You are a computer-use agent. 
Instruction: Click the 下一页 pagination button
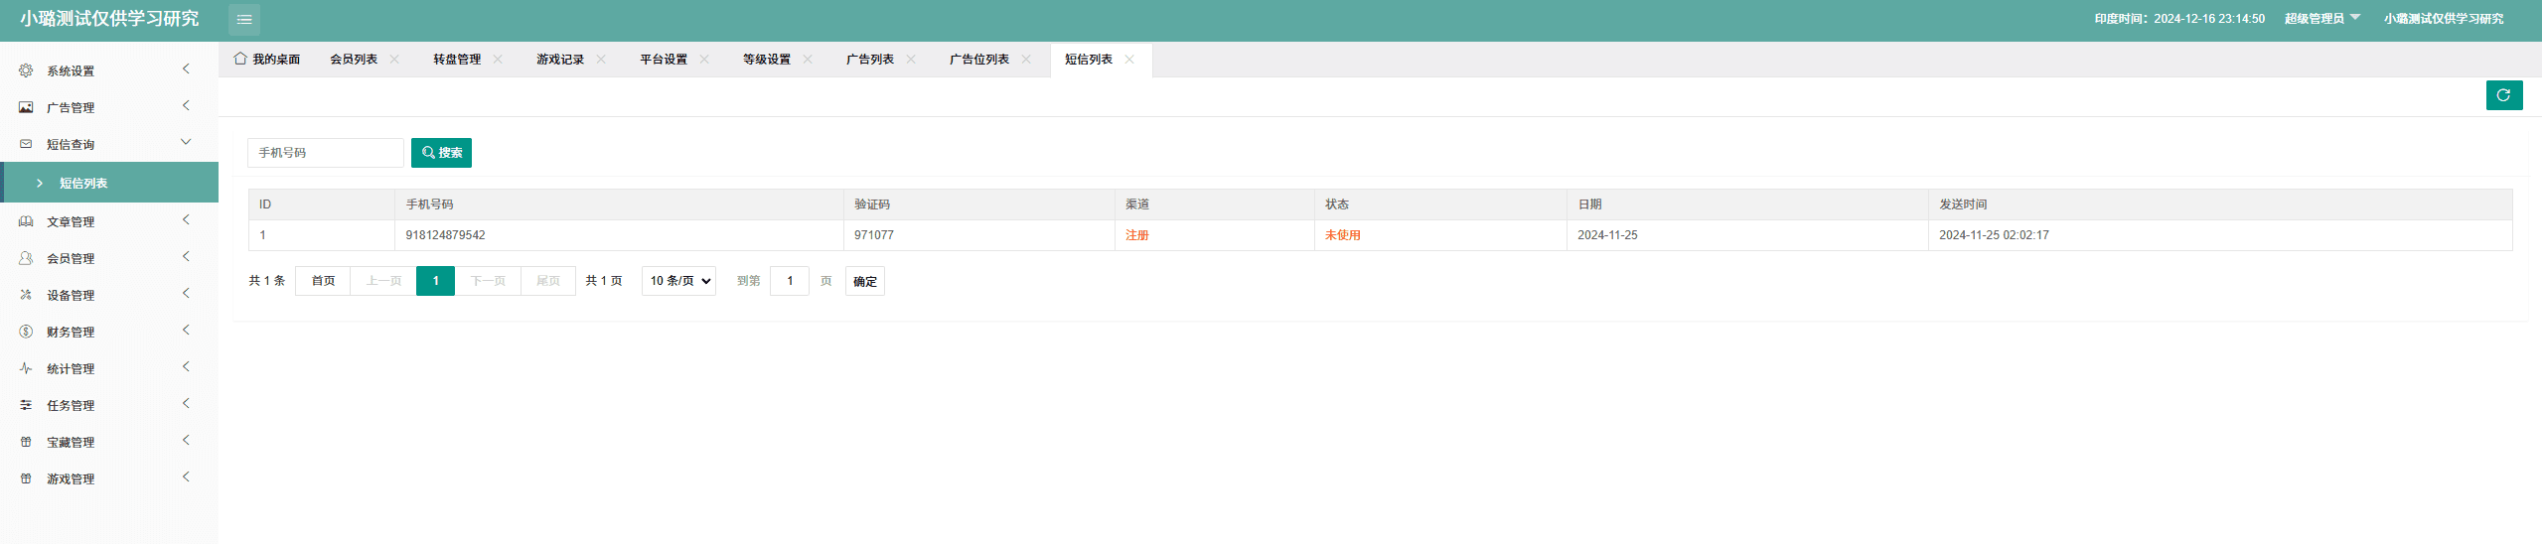(x=488, y=281)
